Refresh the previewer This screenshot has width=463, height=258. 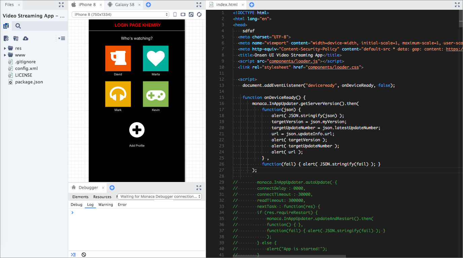[x=199, y=14]
